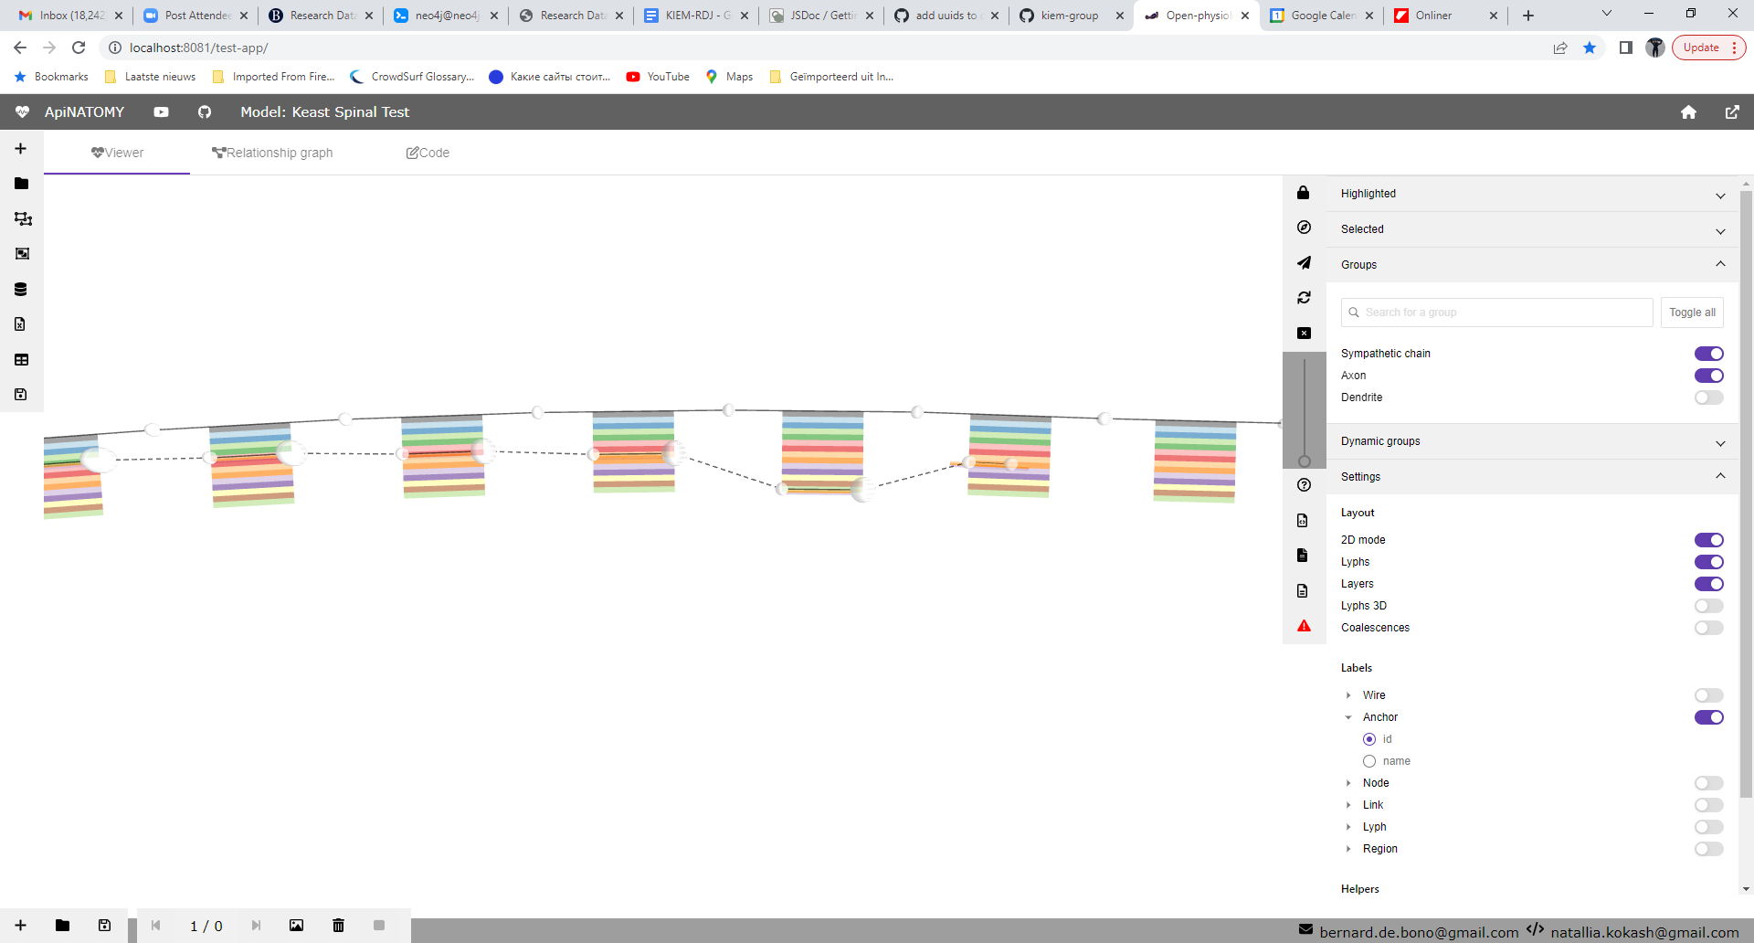Open the help icon in the settings panel
This screenshot has height=943, width=1754.
[x=1304, y=484]
